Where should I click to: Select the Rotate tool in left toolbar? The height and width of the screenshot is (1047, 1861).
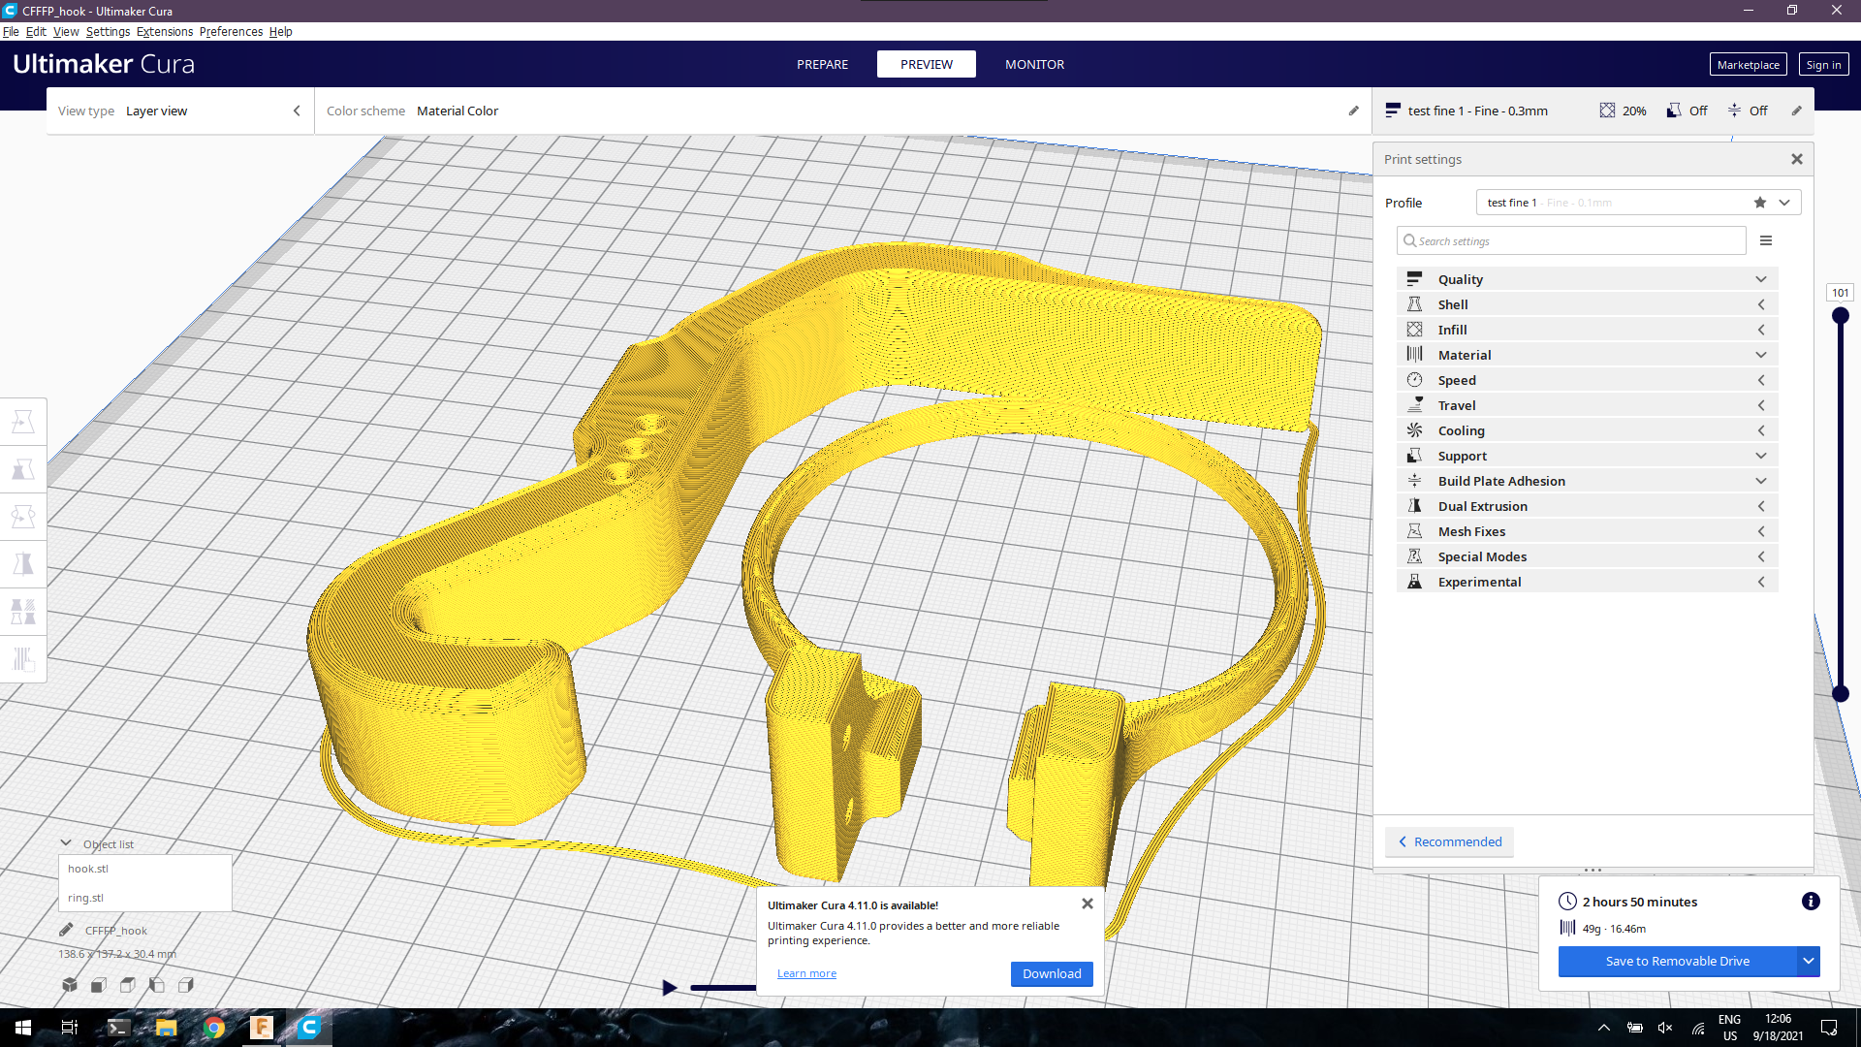click(23, 517)
